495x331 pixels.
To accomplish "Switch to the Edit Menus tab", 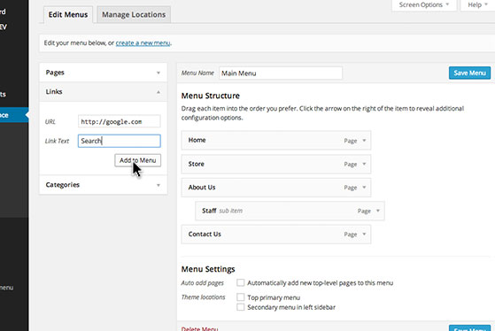I will click(68, 15).
